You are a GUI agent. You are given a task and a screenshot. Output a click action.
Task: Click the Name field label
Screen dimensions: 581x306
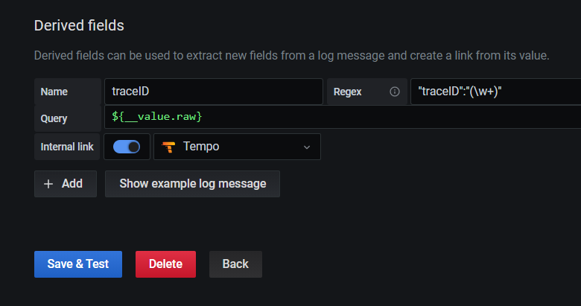click(x=54, y=92)
